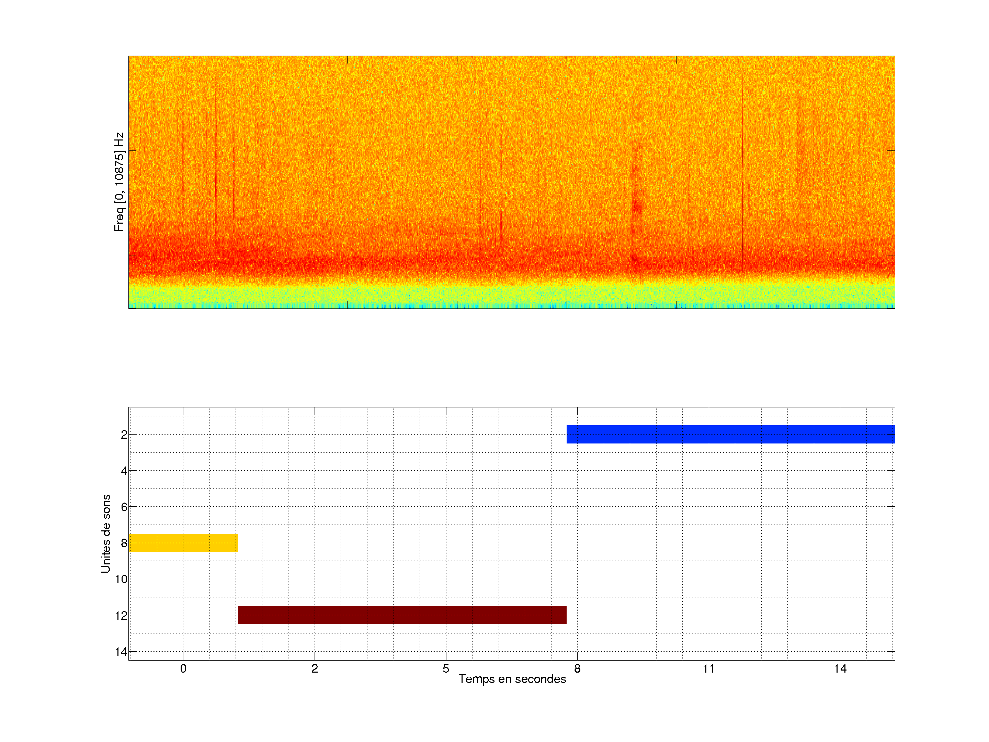Click x-axis tick label 0
Viewport: 989px width, 742px height.
[183, 668]
